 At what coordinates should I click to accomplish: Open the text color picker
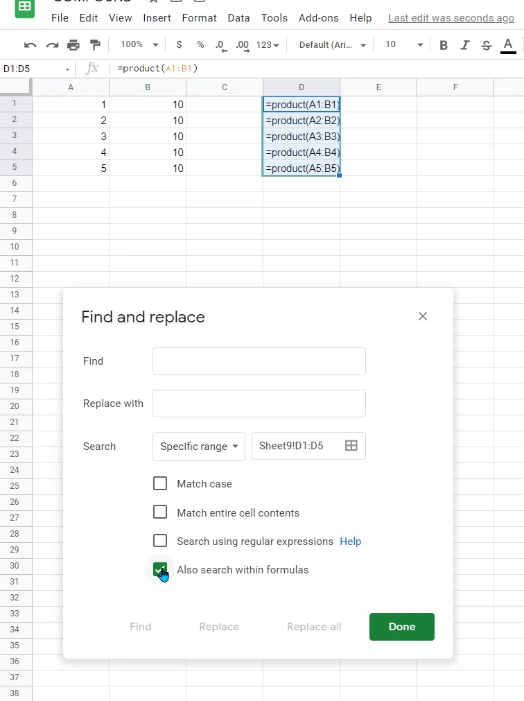point(508,45)
